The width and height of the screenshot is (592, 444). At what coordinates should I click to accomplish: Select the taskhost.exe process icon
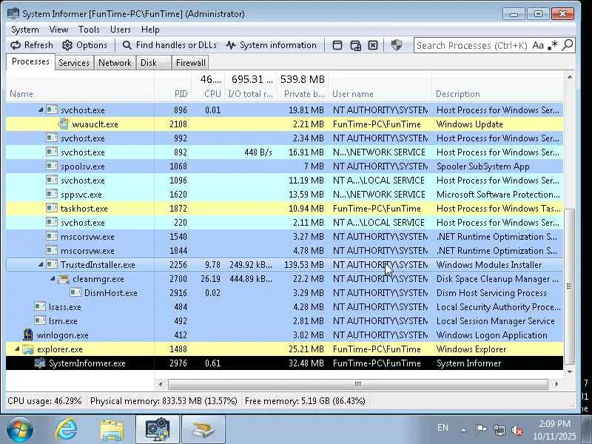pyautogui.click(x=52, y=208)
